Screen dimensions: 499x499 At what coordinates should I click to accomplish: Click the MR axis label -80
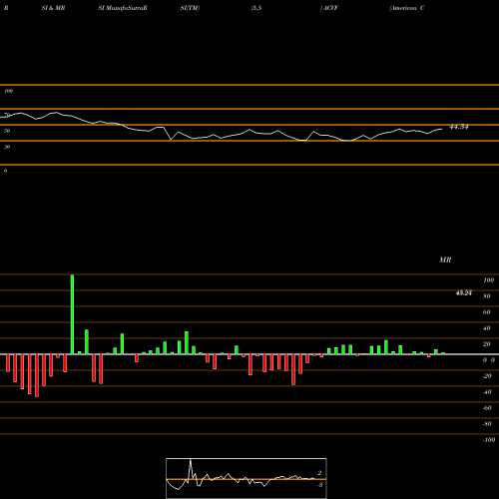pyautogui.click(x=487, y=424)
